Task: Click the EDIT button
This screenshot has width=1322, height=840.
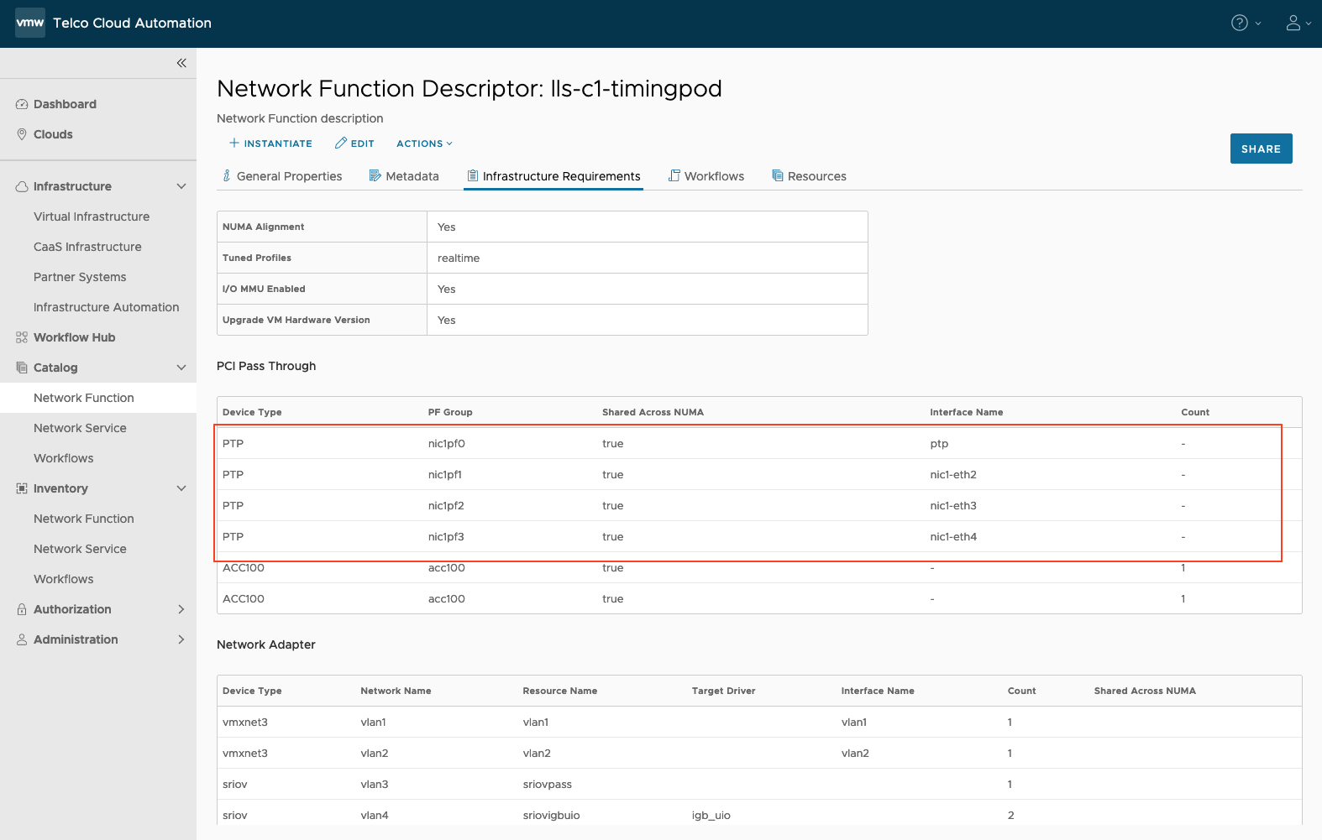Action: click(354, 143)
